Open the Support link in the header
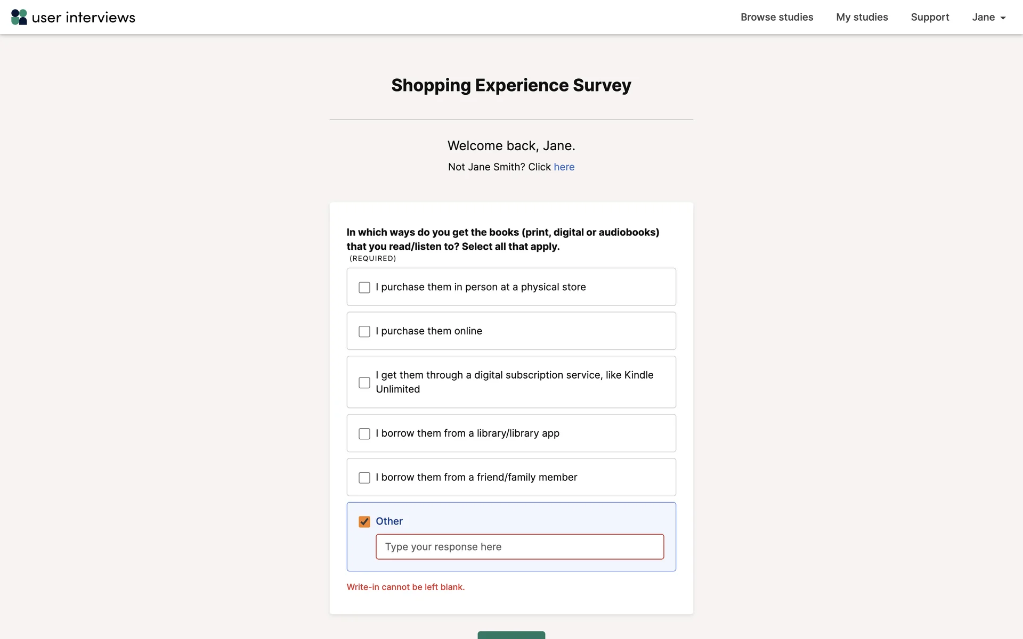The height and width of the screenshot is (639, 1023). pos(930,17)
